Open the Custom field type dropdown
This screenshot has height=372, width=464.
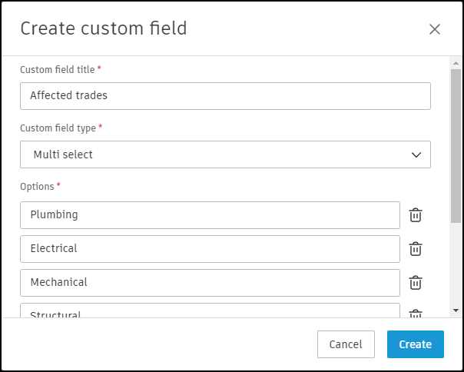[225, 154]
